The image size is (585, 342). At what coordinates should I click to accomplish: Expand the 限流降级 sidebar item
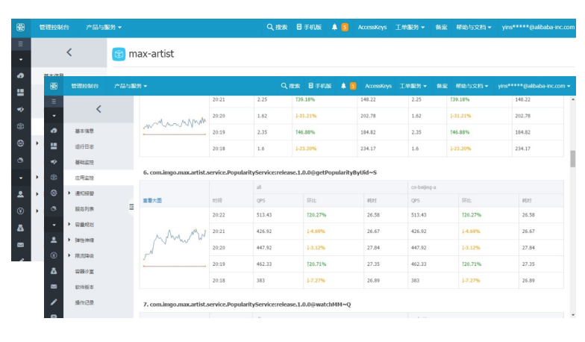click(x=69, y=256)
